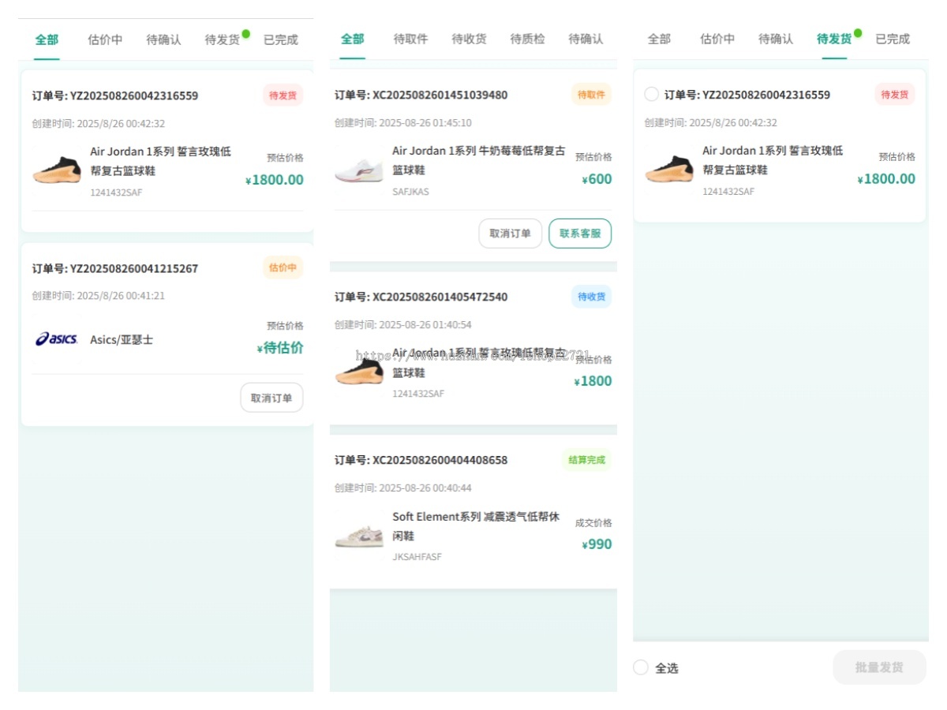Image resolution: width=947 pixels, height=710 pixels.
Task: Enable the 全选 select-all option
Action: tap(639, 667)
